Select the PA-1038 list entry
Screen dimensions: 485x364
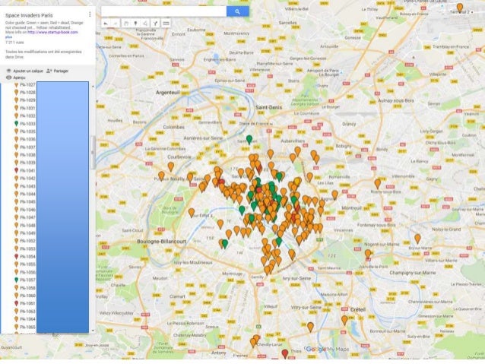point(25,155)
